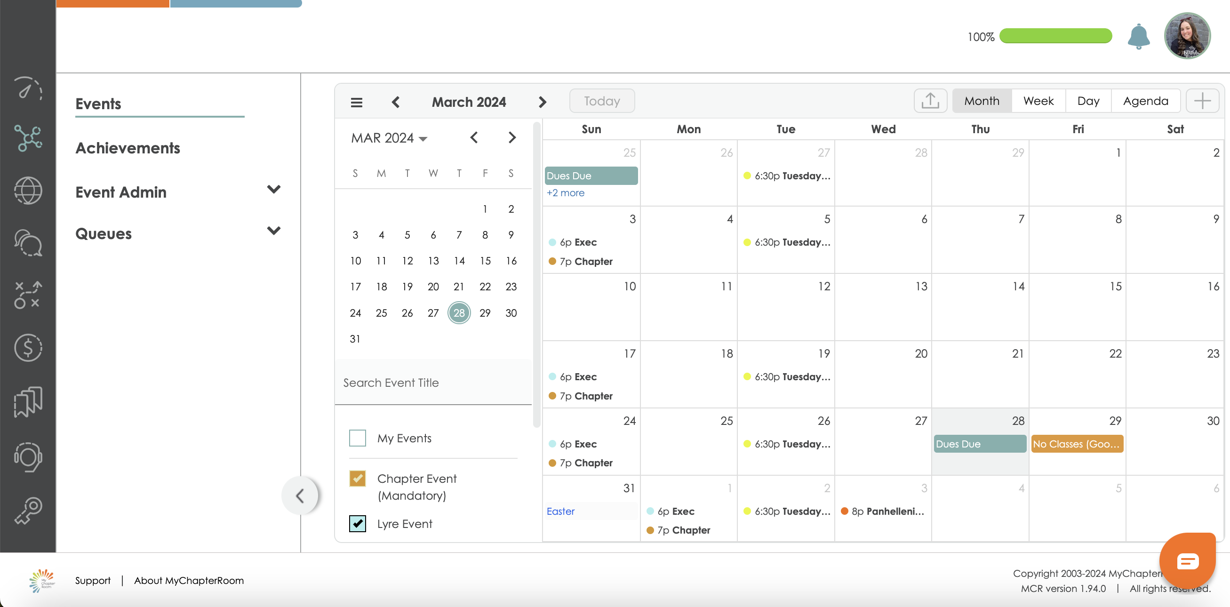Switch to Week view tab

(1038, 101)
